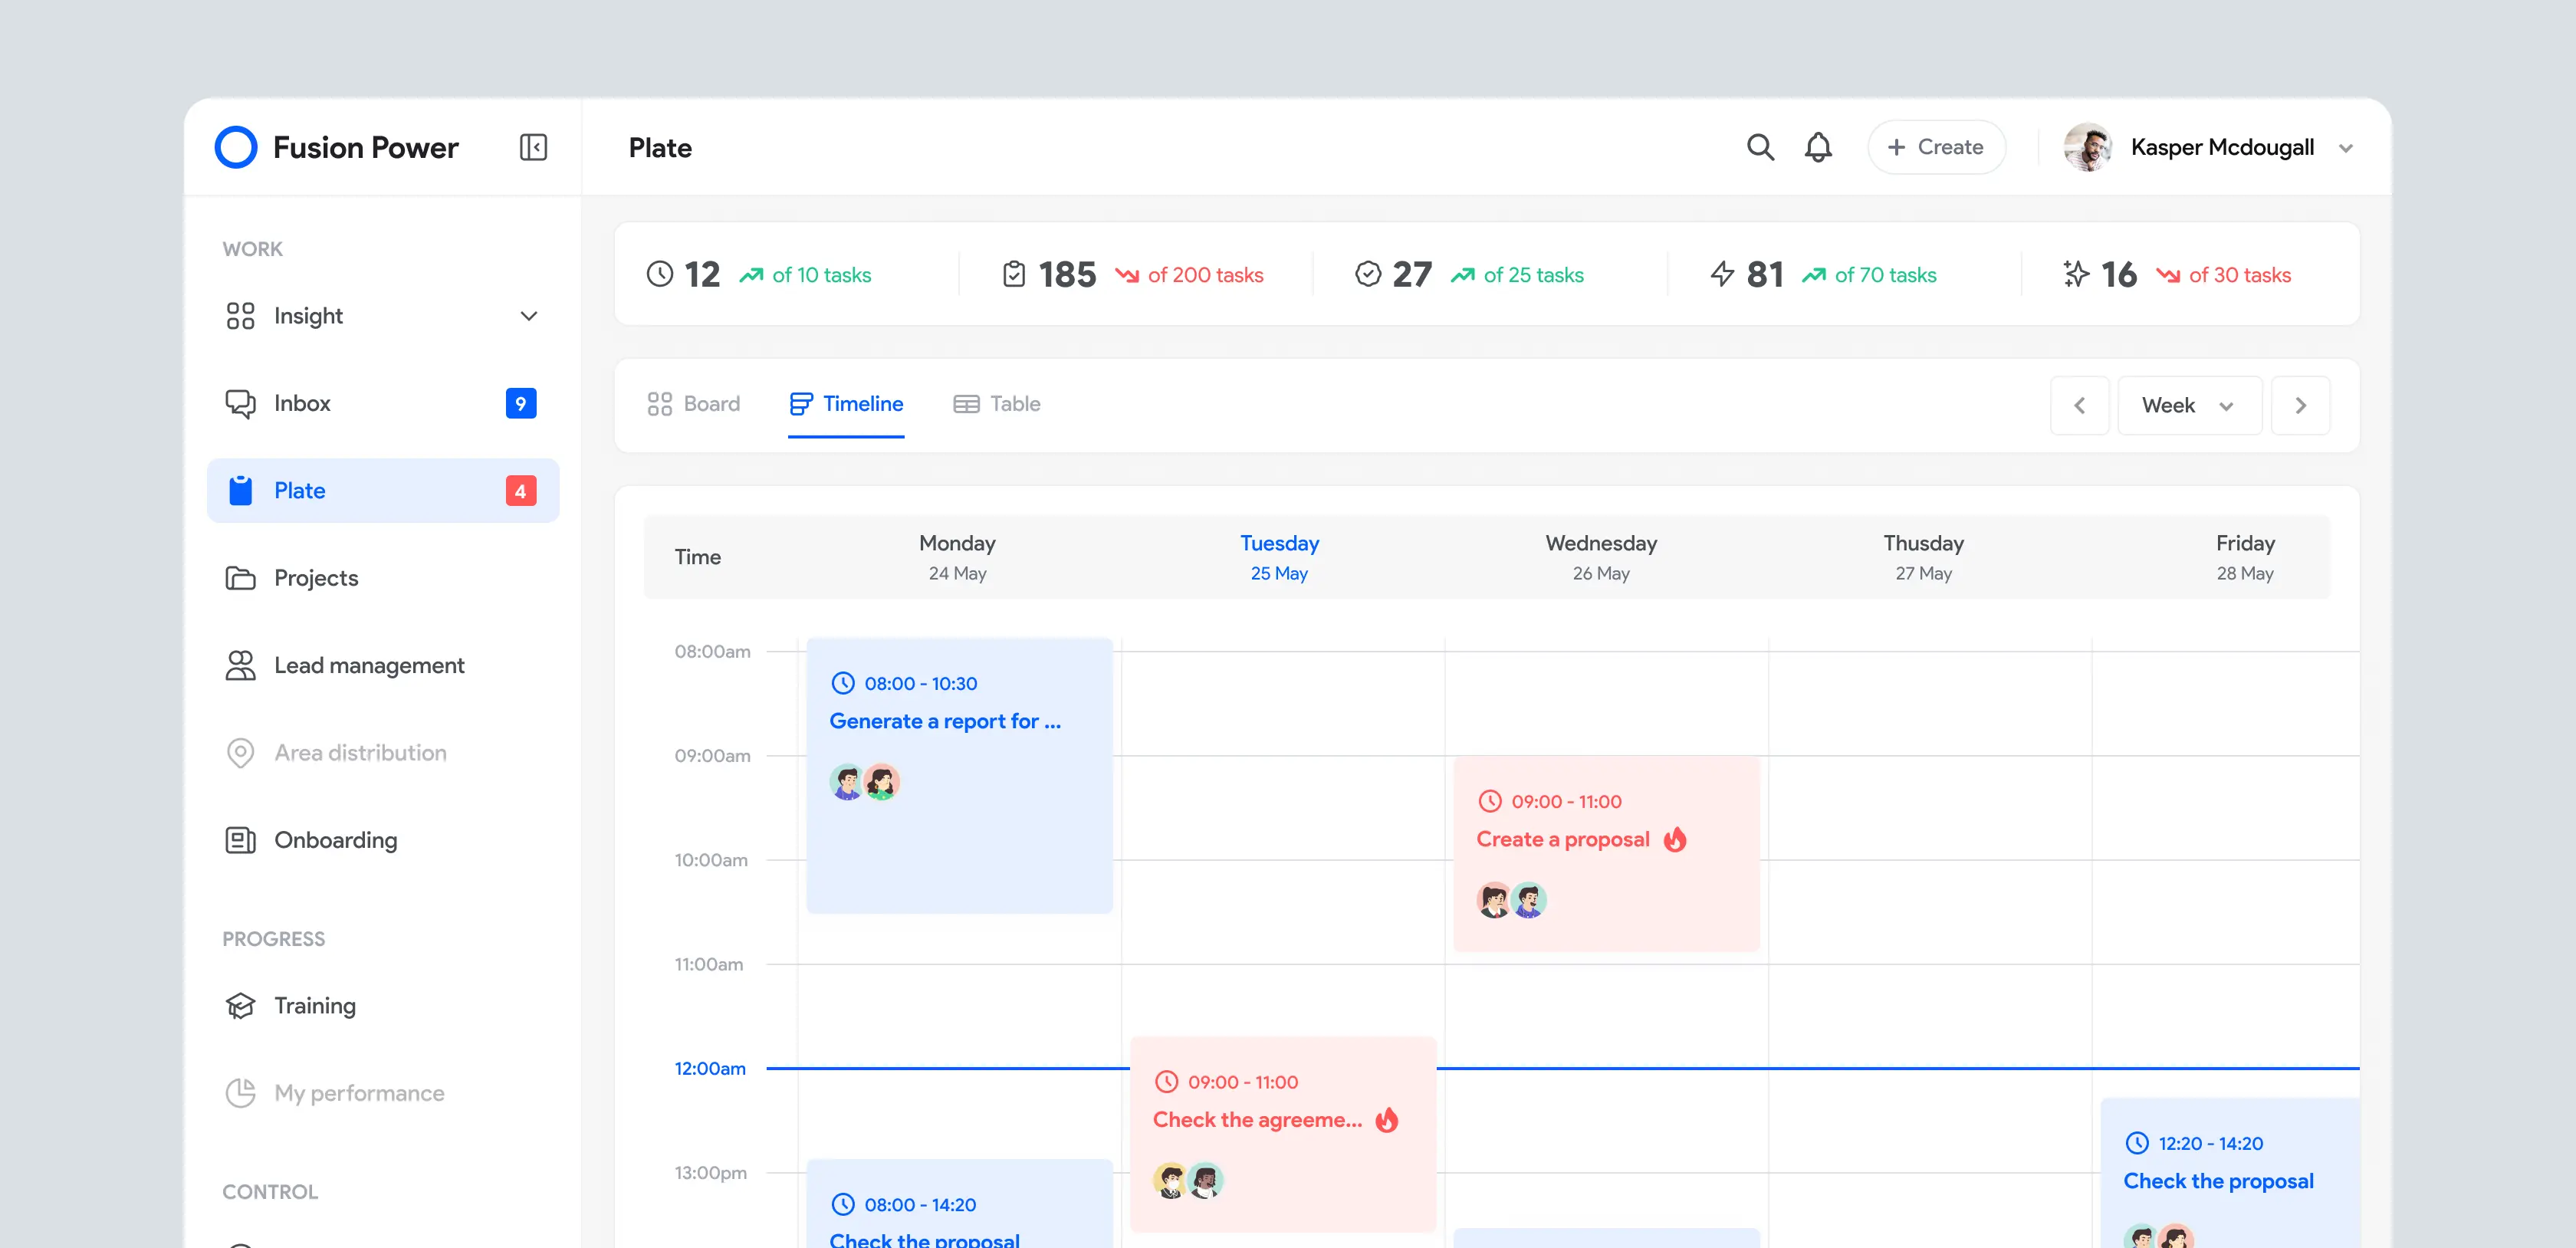
Task: Go to the previous week with left arrow
Action: pos(2080,406)
